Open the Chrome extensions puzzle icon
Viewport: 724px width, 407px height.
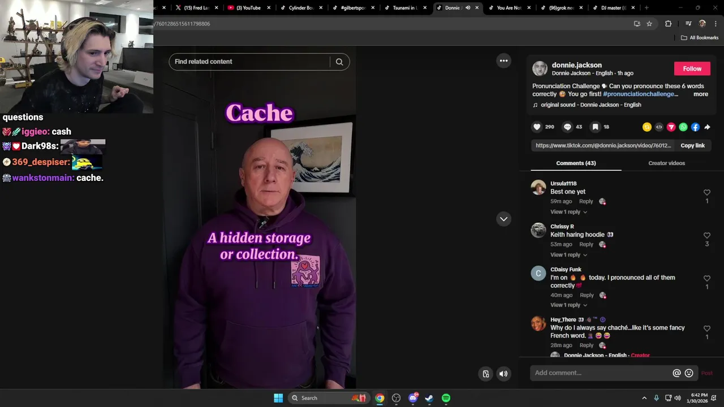tap(668, 24)
